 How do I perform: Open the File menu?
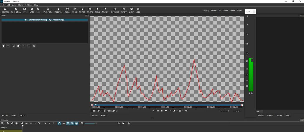click(3, 5)
